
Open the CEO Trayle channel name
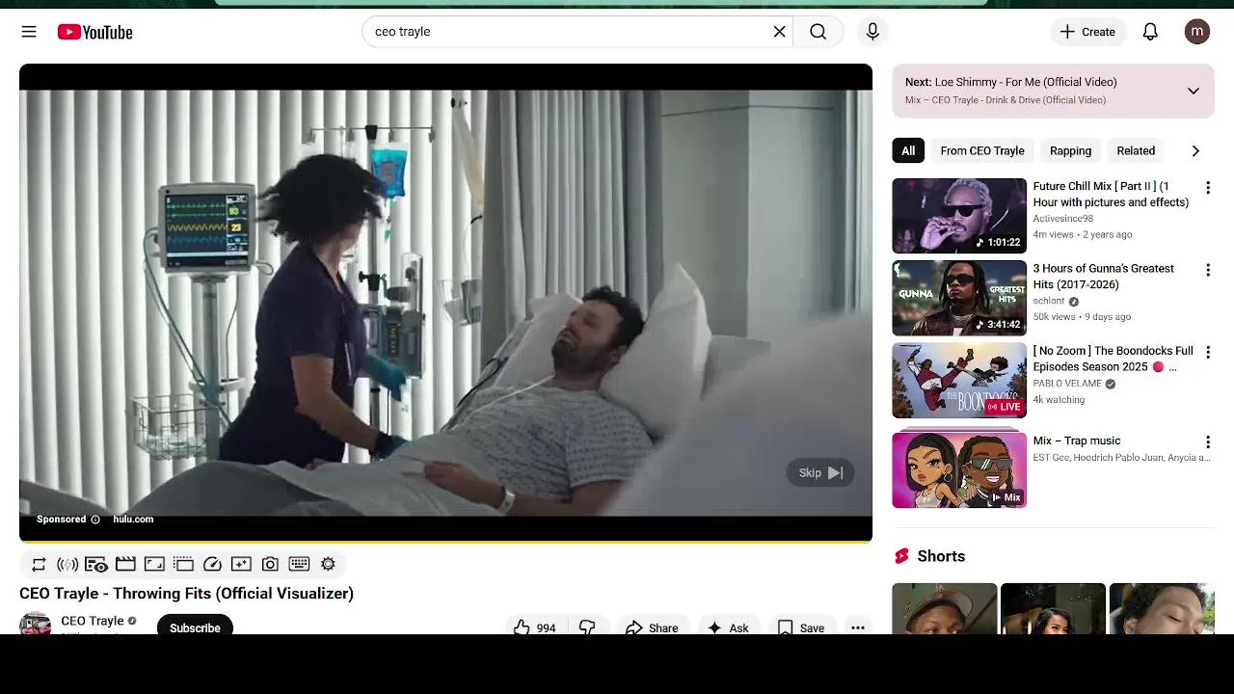click(93, 621)
